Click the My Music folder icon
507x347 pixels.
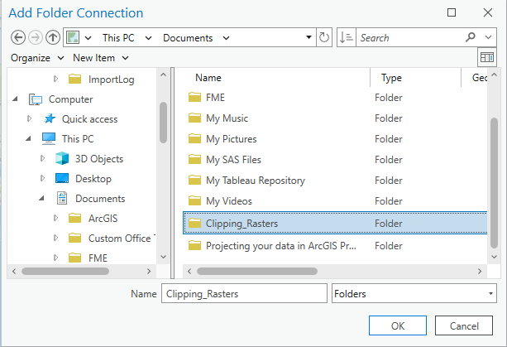click(x=194, y=118)
